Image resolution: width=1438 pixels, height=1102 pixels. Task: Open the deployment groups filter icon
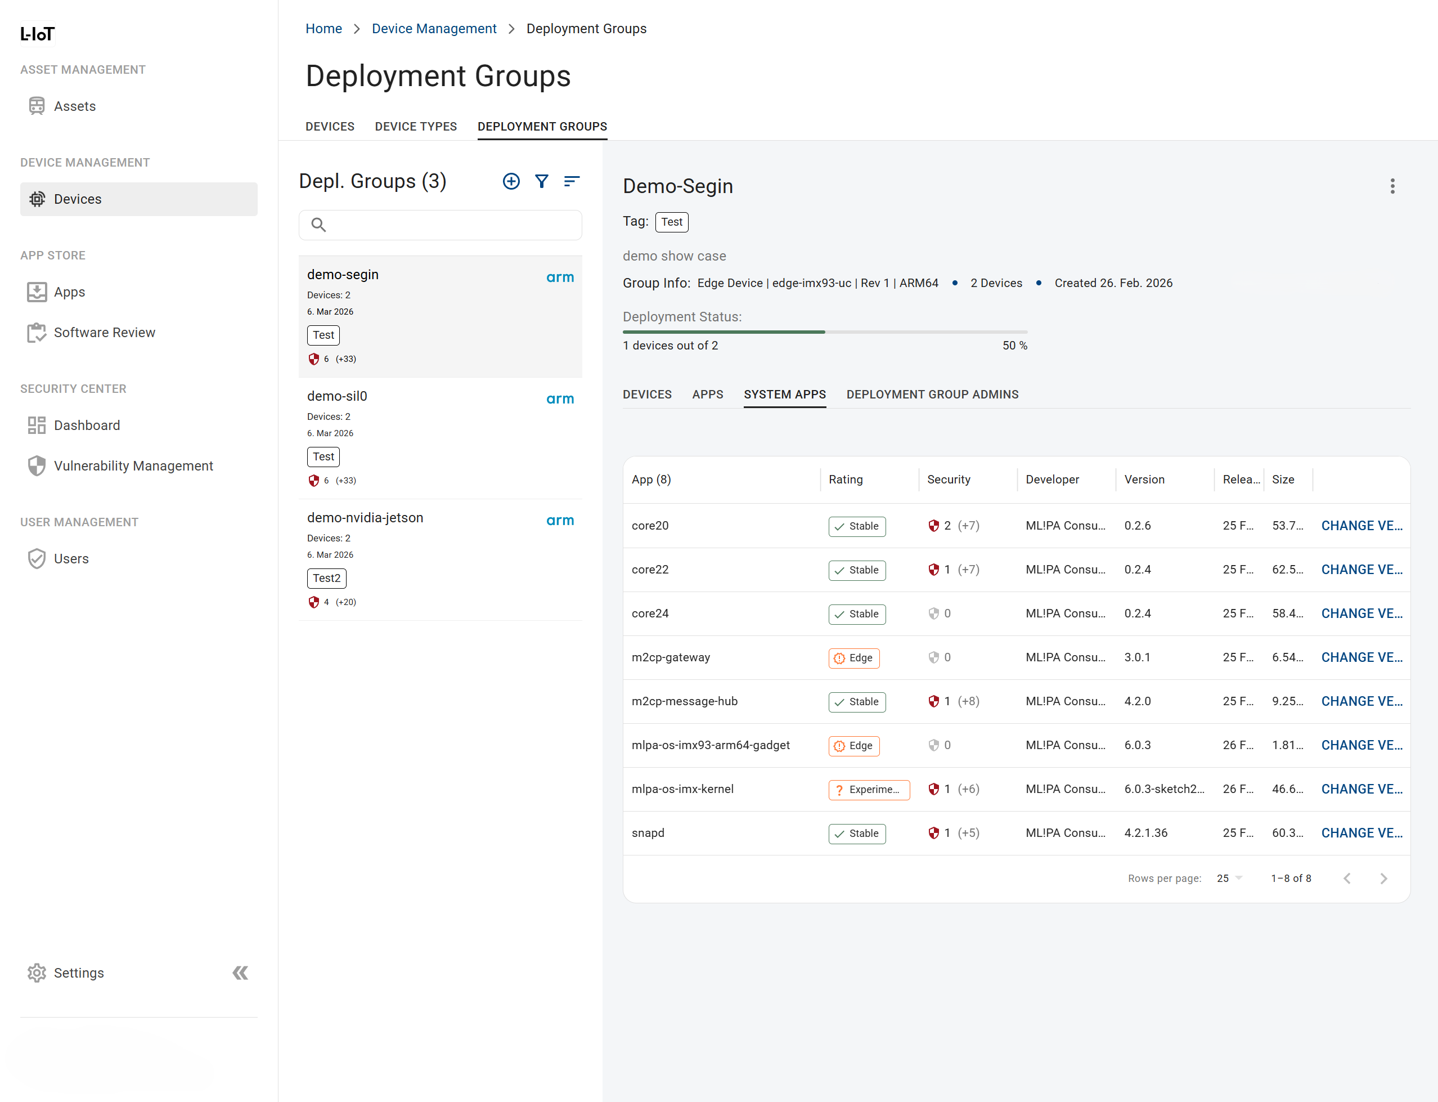tap(542, 181)
